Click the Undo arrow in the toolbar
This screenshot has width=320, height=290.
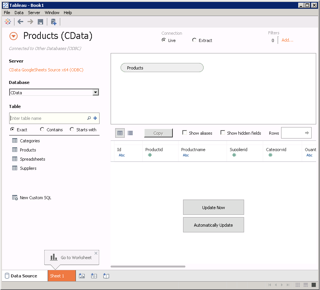(x=20, y=22)
